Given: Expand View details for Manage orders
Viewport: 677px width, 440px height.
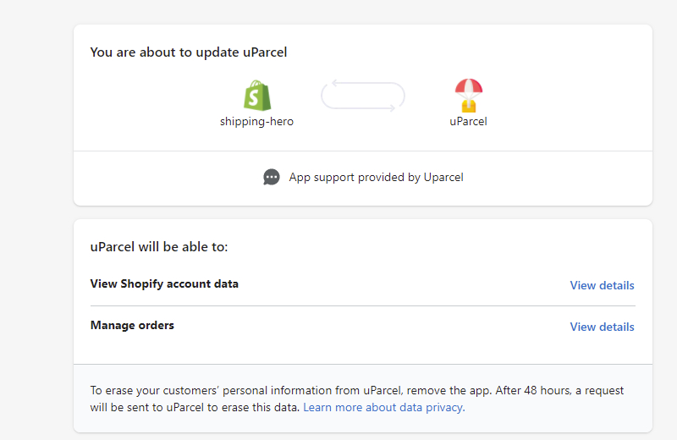Looking at the screenshot, I should click(602, 327).
